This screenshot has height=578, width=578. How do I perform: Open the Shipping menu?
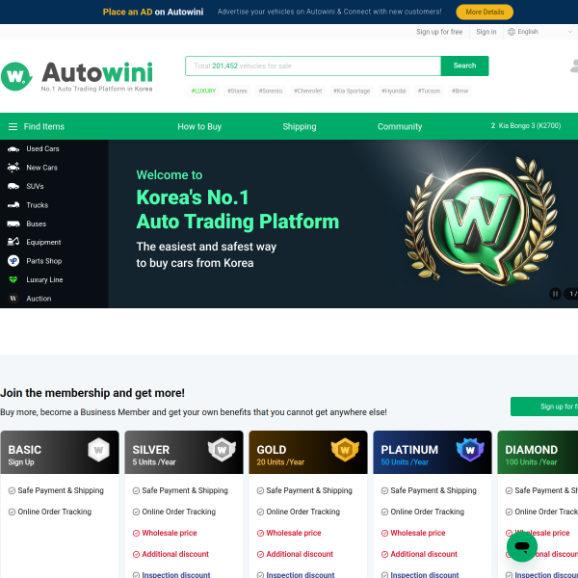(300, 127)
